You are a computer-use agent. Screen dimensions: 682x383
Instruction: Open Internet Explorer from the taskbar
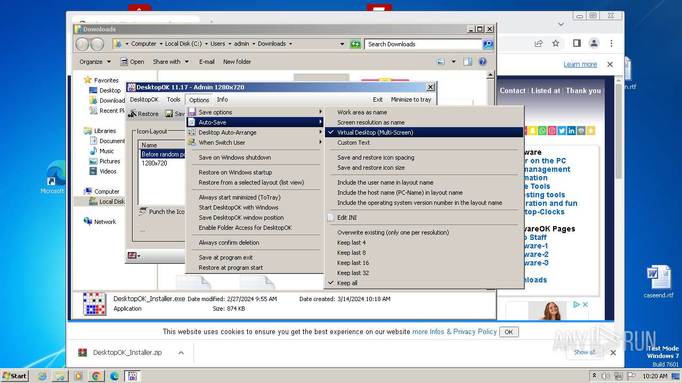coord(42,376)
